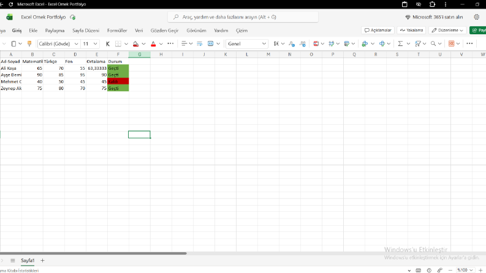Click the Paste clipboard icon

point(13,43)
